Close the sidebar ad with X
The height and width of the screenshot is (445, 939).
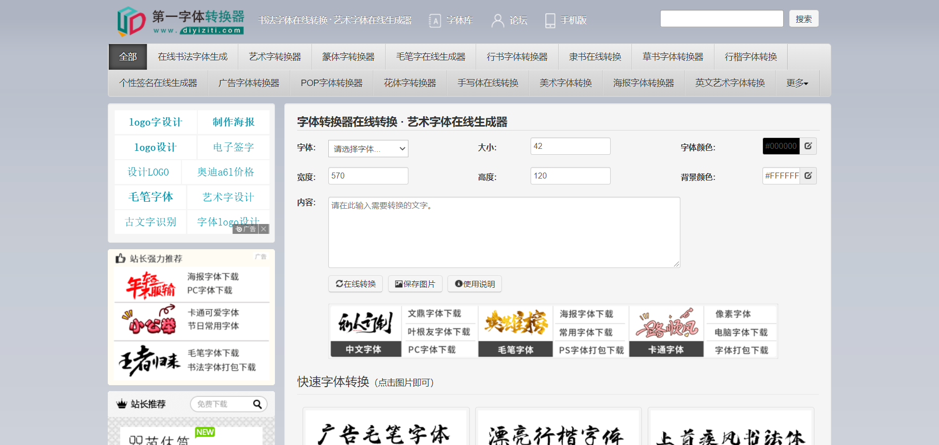[264, 229]
